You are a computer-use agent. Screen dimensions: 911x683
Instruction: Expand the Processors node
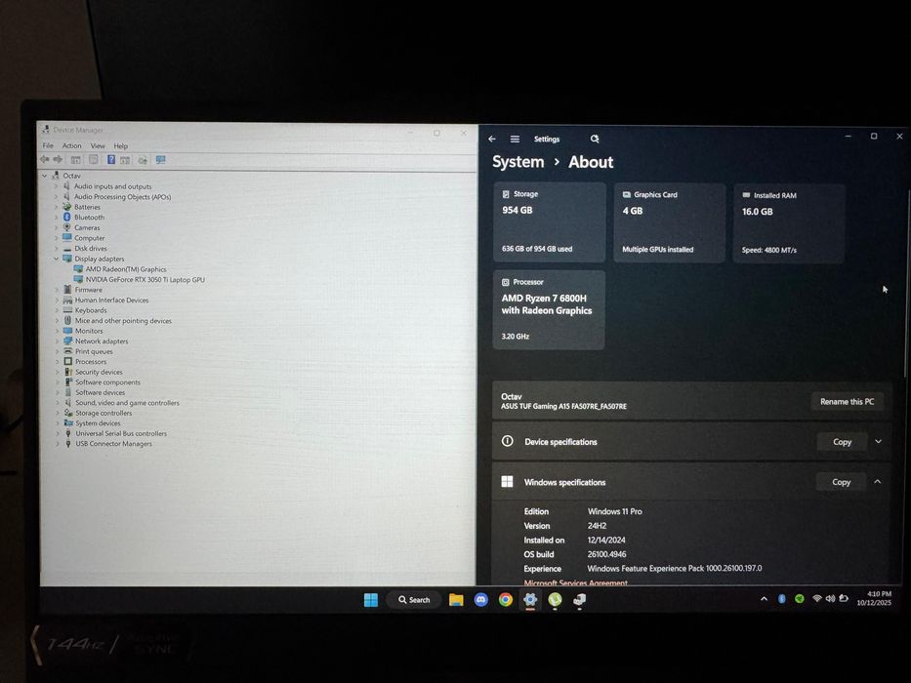(x=57, y=362)
